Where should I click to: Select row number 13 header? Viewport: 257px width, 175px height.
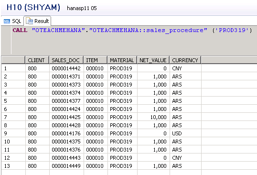pyautogui.click(x=13, y=166)
